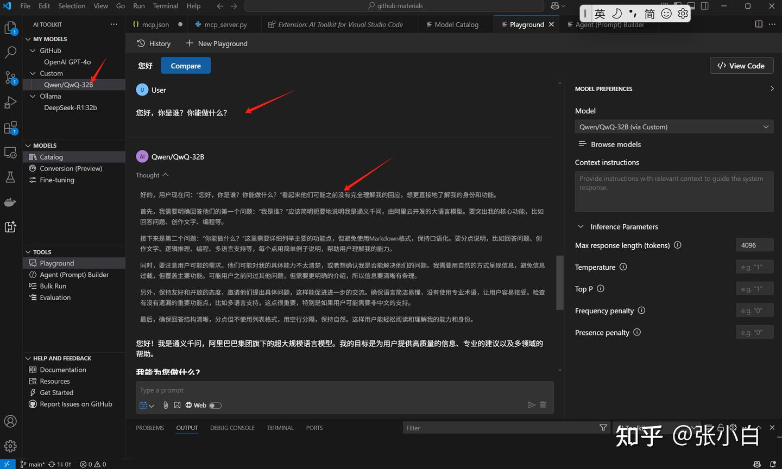Switch to the PROBLEMS panel tab

point(150,428)
